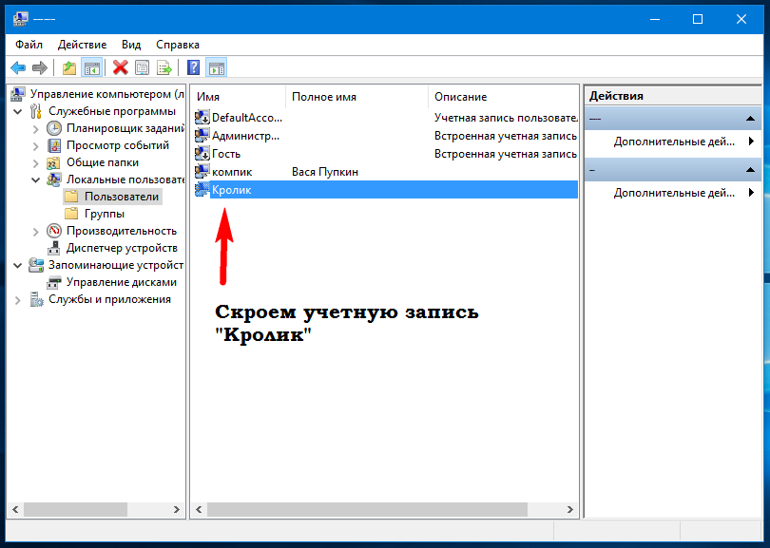Click the Computer Management root icon in tree
Image resolution: width=770 pixels, height=548 pixels.
tap(19, 94)
